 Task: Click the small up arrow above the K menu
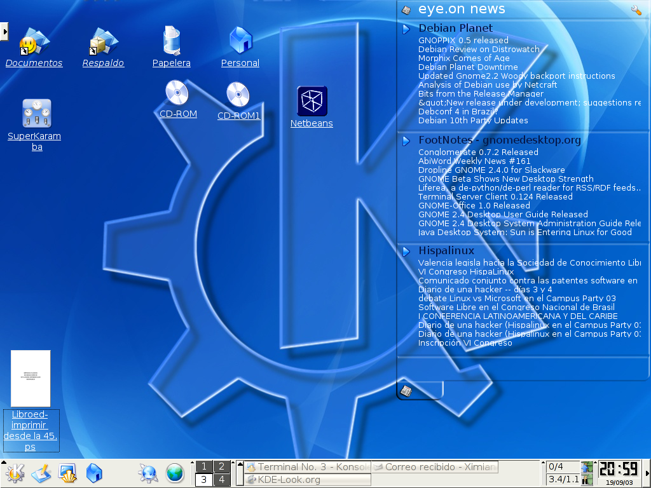tap(4, 461)
